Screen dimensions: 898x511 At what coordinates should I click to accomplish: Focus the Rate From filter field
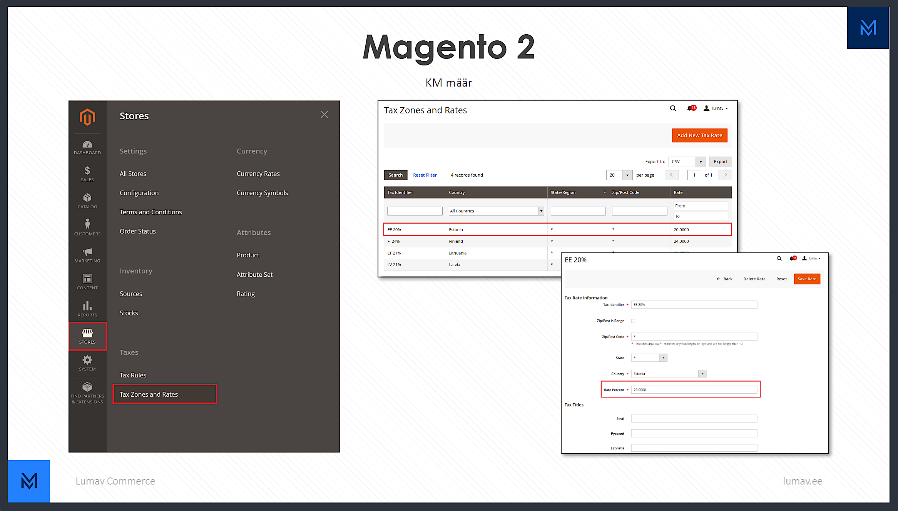[701, 206]
